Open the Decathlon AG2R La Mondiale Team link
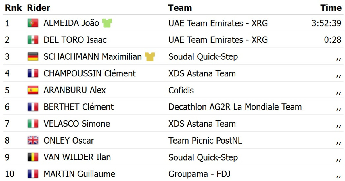345x181 pixels. [235, 107]
